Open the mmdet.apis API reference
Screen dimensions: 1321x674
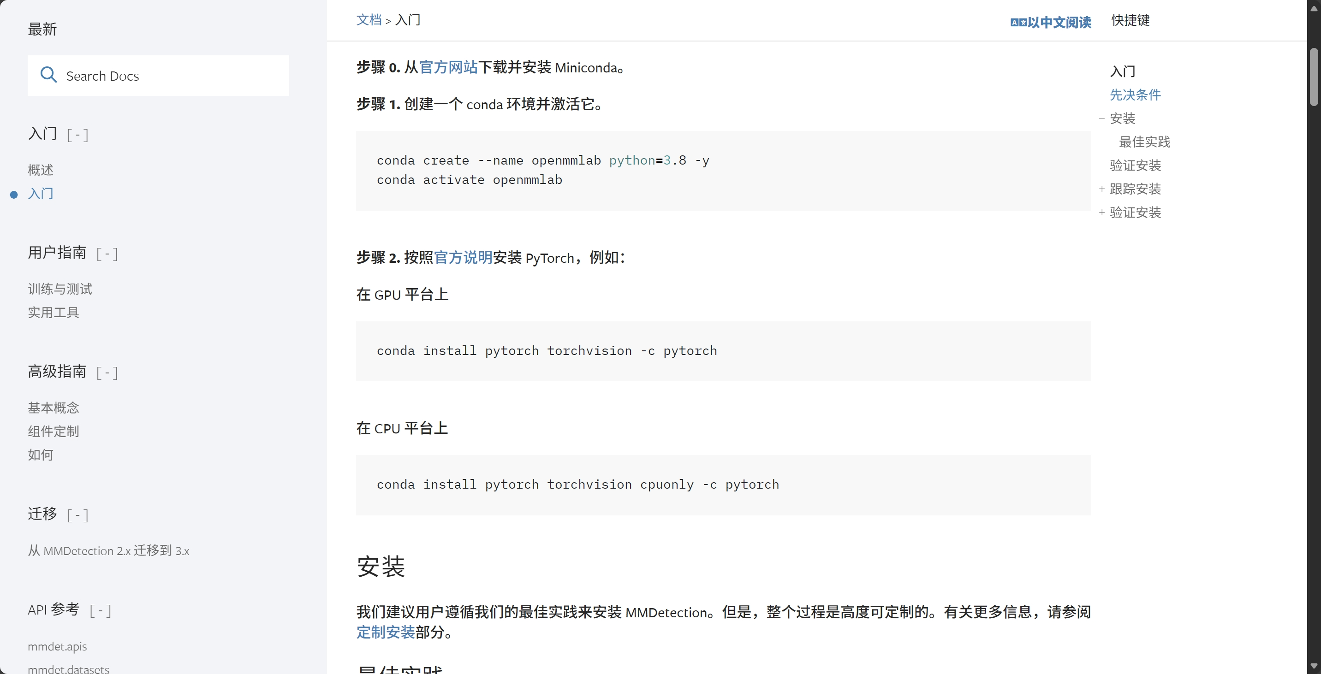(57, 646)
